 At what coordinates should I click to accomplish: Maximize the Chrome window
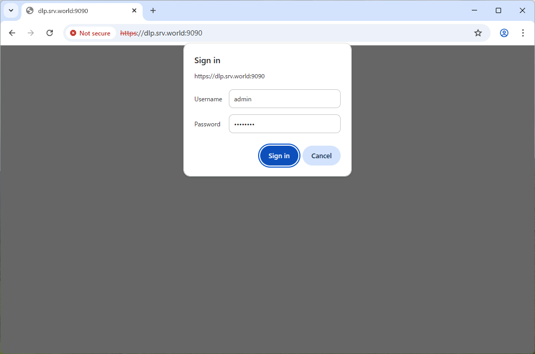pos(498,10)
